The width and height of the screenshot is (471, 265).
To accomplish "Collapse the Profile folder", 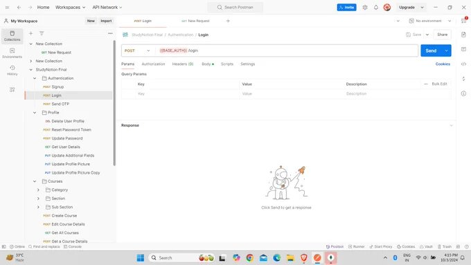I will coord(35,113).
